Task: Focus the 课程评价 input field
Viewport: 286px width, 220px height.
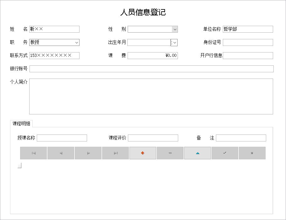Action: 153,138
